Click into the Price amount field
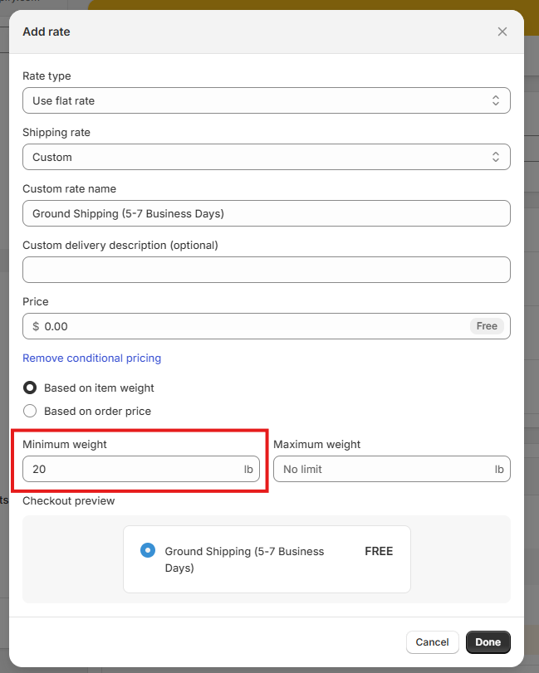The width and height of the screenshot is (539, 673). 249,326
